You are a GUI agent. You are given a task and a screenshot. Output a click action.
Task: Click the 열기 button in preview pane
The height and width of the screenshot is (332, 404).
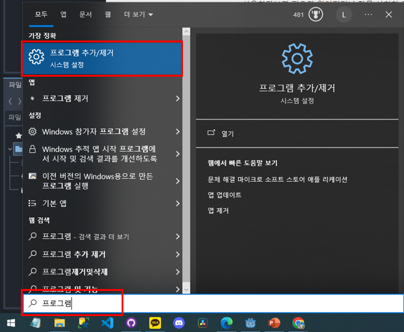297,133
